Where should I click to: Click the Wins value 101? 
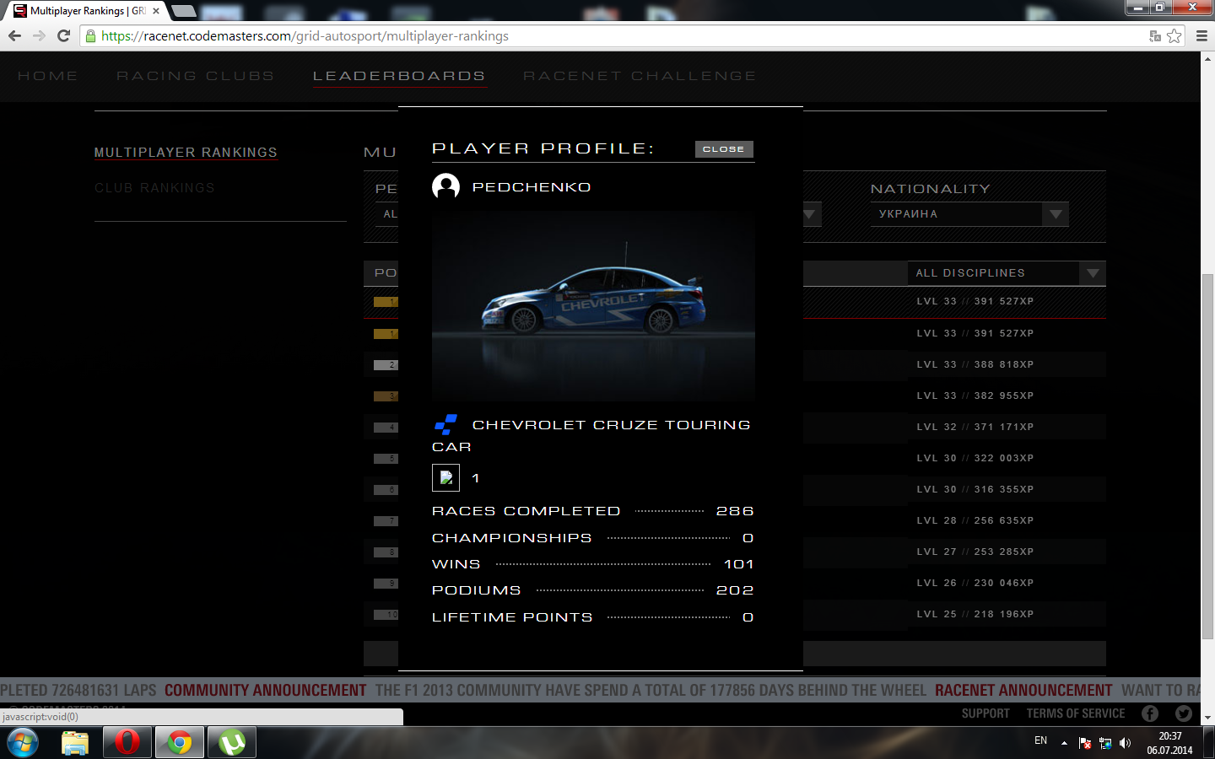[739, 564]
